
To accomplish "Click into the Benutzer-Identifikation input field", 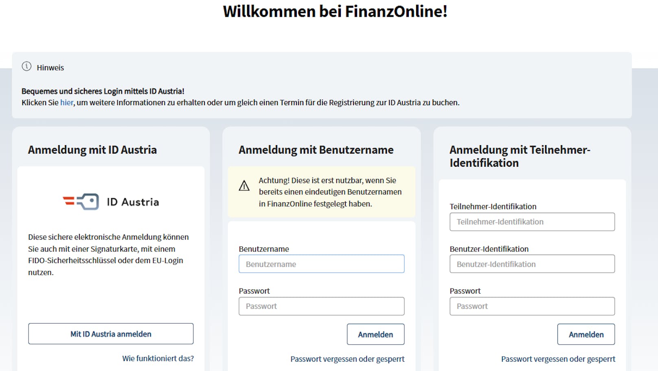I will tap(532, 264).
